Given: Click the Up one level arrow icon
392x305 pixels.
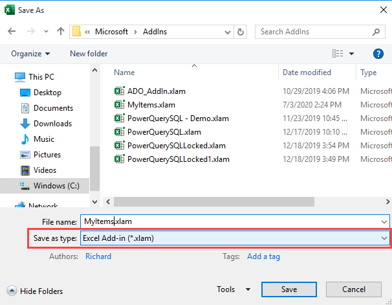Looking at the screenshot, I should 60,32.
